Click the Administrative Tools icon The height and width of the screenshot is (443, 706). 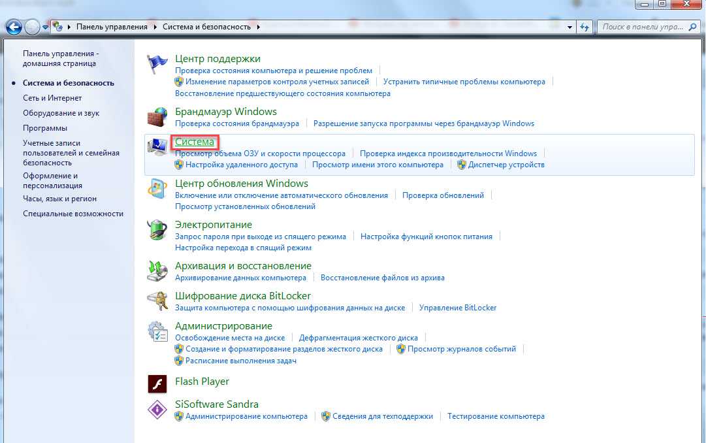[157, 331]
